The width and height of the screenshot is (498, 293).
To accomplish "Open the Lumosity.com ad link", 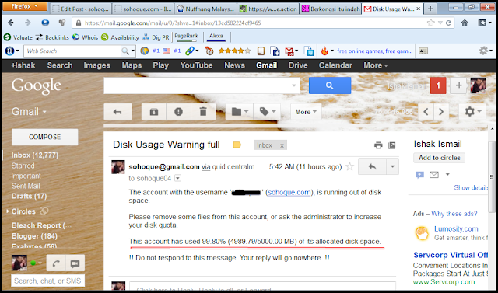I will point(456,229).
